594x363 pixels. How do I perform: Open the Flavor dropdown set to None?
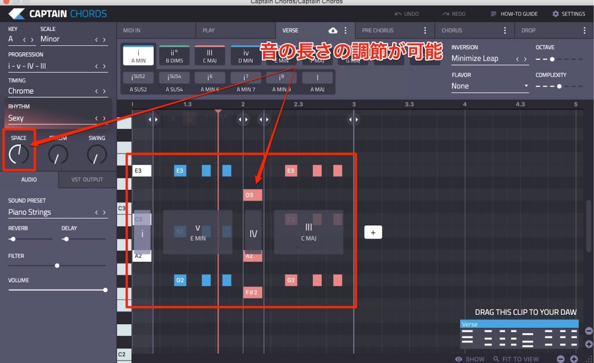point(490,86)
